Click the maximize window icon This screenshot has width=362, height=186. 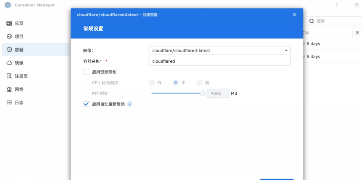[x=357, y=5]
